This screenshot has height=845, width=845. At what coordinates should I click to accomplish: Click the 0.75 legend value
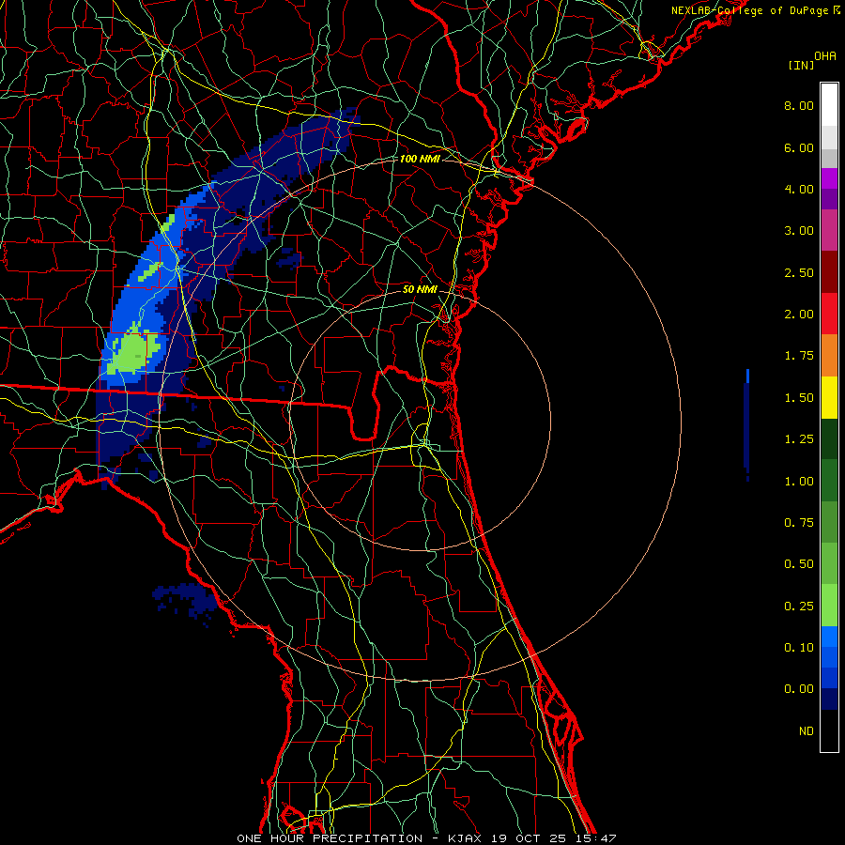(x=799, y=523)
